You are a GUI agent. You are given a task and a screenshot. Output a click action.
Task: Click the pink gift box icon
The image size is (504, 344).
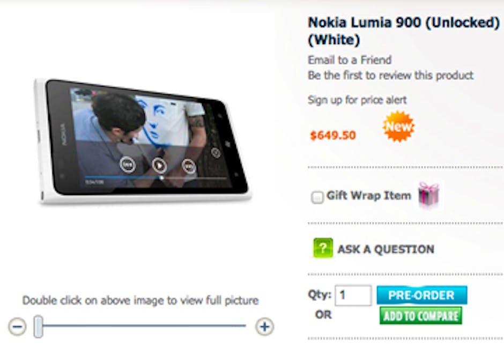[428, 195]
